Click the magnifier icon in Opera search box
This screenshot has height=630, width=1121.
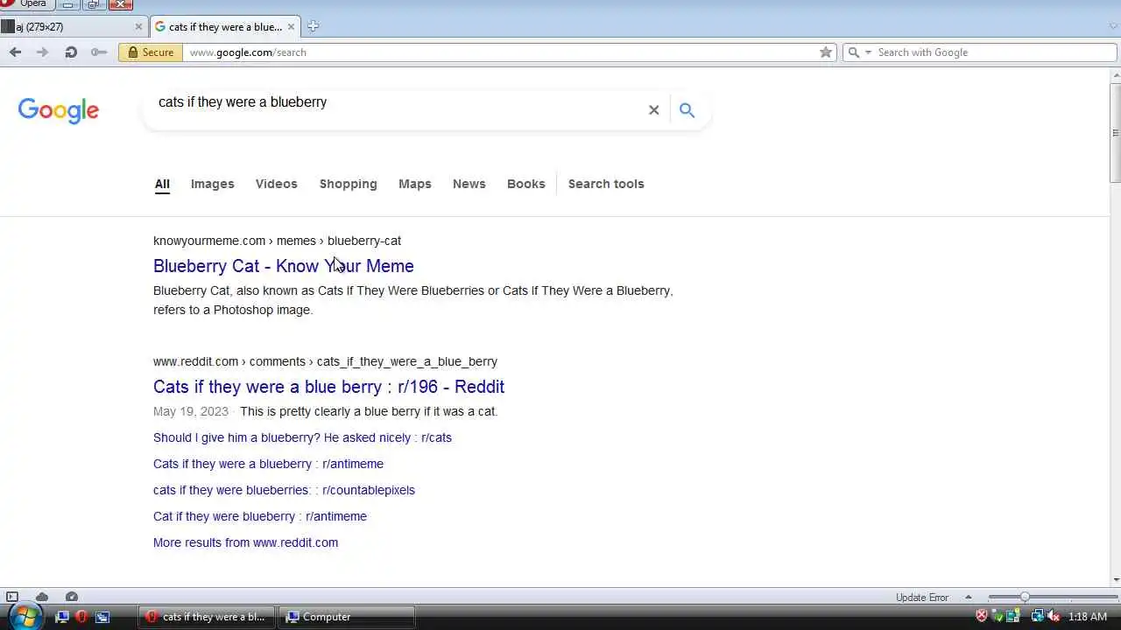[853, 52]
